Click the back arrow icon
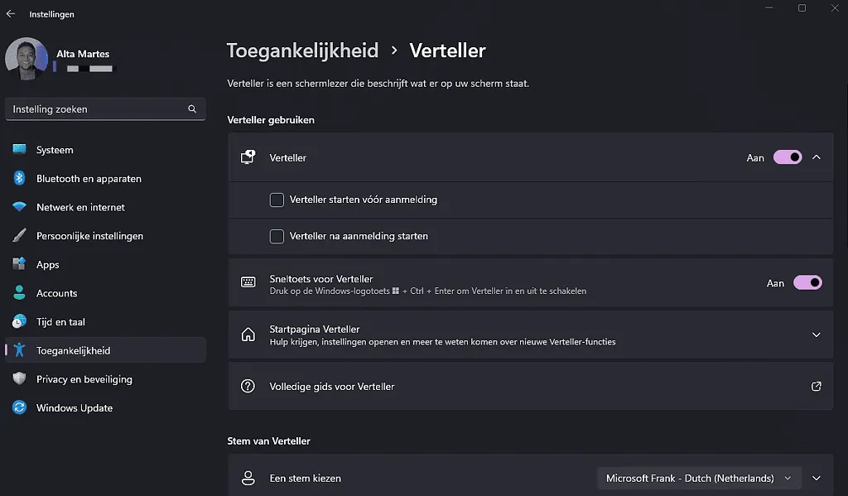The width and height of the screenshot is (848, 496). coord(11,14)
